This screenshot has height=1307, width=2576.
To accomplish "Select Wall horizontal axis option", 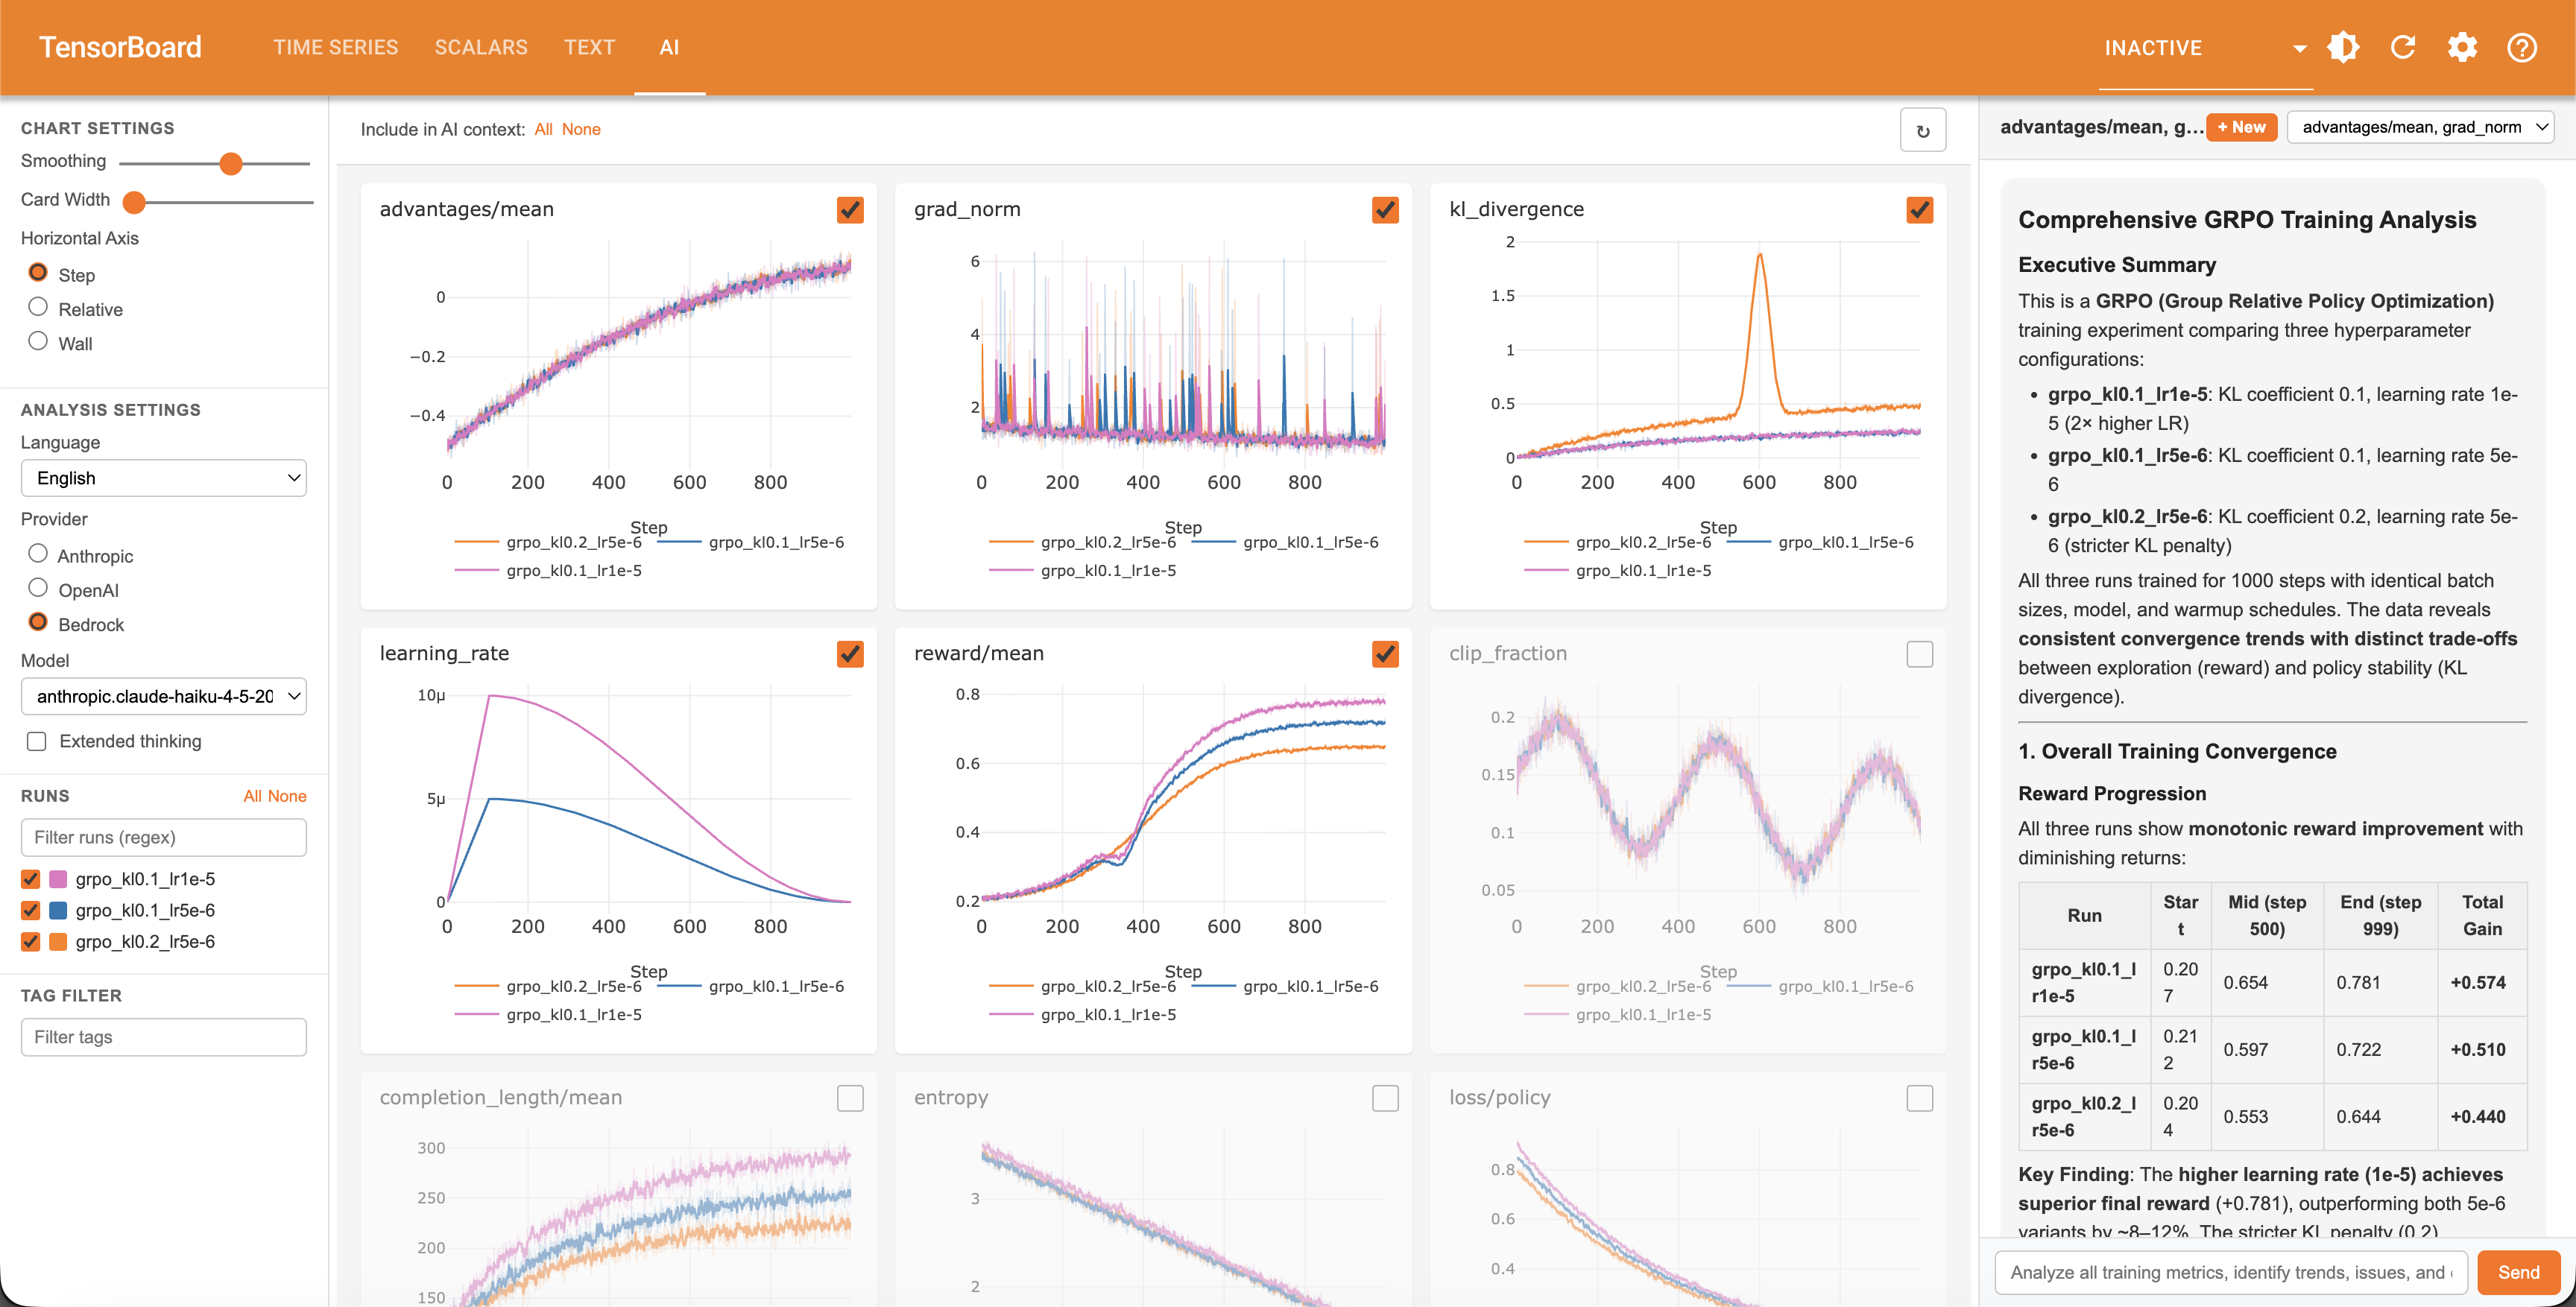I will click(38, 341).
